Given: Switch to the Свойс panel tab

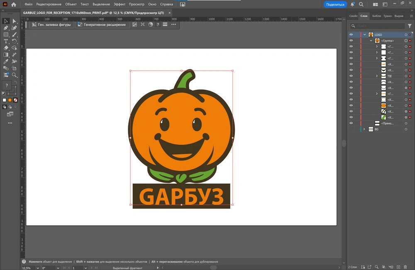Looking at the screenshot, I should tap(353, 16).
